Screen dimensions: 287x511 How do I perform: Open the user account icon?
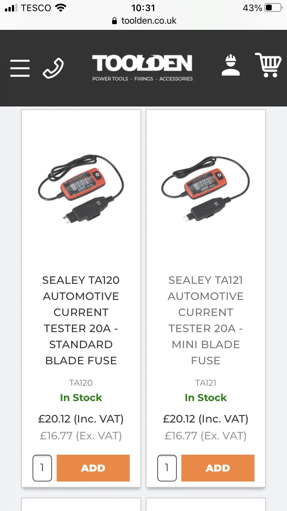click(x=231, y=66)
